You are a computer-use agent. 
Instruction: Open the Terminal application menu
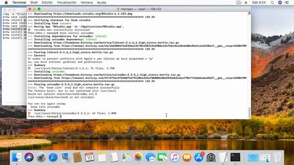pos(19,2)
